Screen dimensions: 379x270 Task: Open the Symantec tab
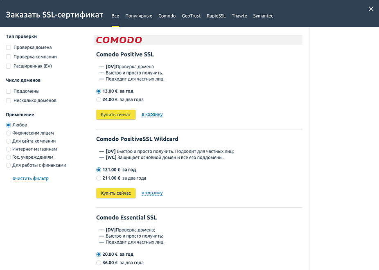[x=263, y=16]
